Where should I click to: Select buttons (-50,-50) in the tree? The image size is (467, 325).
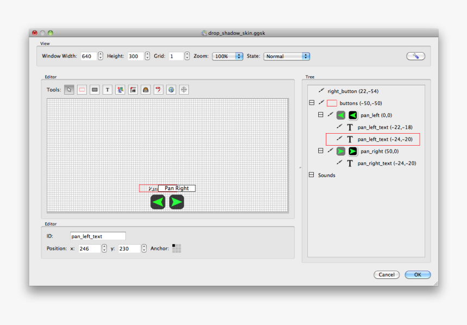[x=361, y=103]
